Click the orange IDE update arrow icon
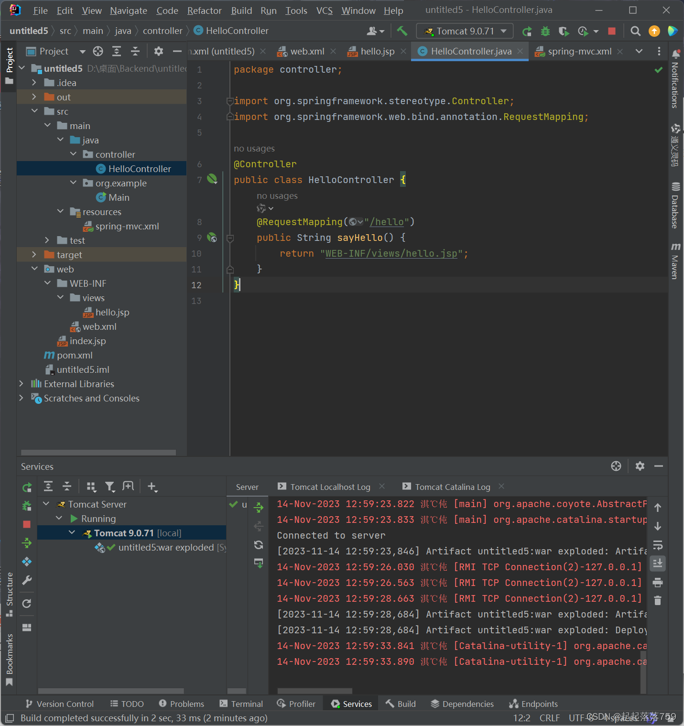 pyautogui.click(x=654, y=31)
